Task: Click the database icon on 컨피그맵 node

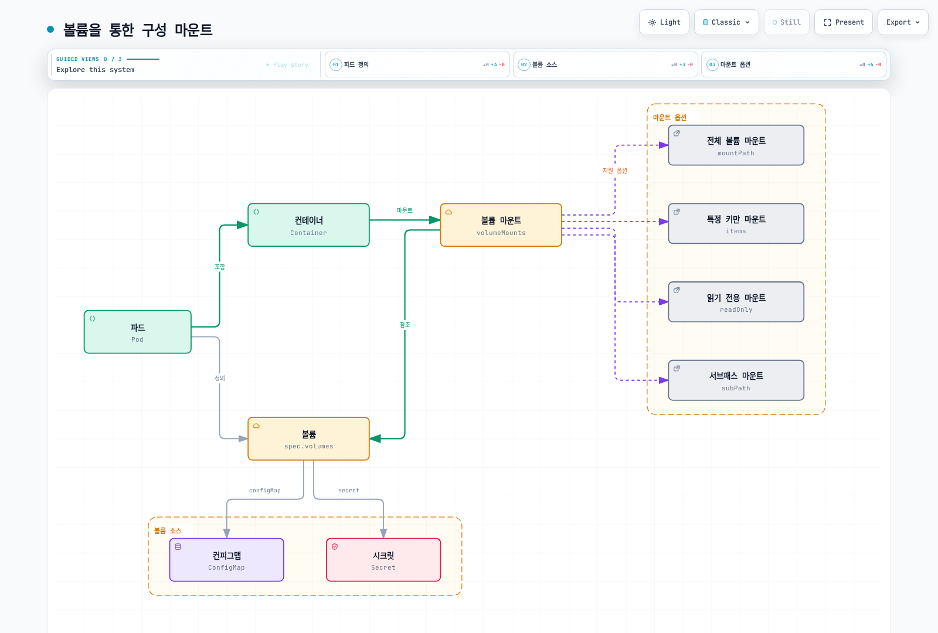Action: (178, 547)
